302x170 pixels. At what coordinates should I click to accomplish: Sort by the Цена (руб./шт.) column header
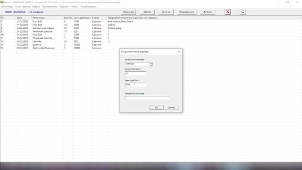82,18
